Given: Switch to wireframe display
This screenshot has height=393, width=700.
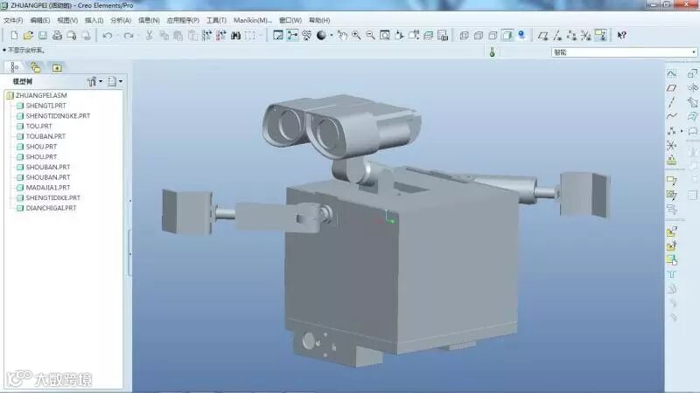Looking at the screenshot, I should pos(464,35).
